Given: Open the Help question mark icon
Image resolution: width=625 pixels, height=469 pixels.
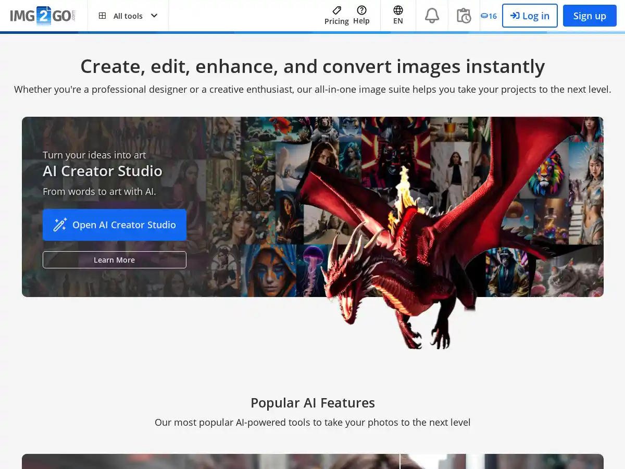Looking at the screenshot, I should [x=361, y=9].
